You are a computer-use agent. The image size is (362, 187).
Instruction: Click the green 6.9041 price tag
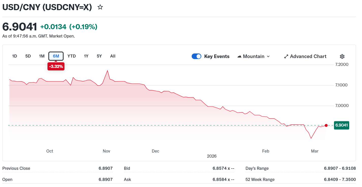(x=342, y=125)
